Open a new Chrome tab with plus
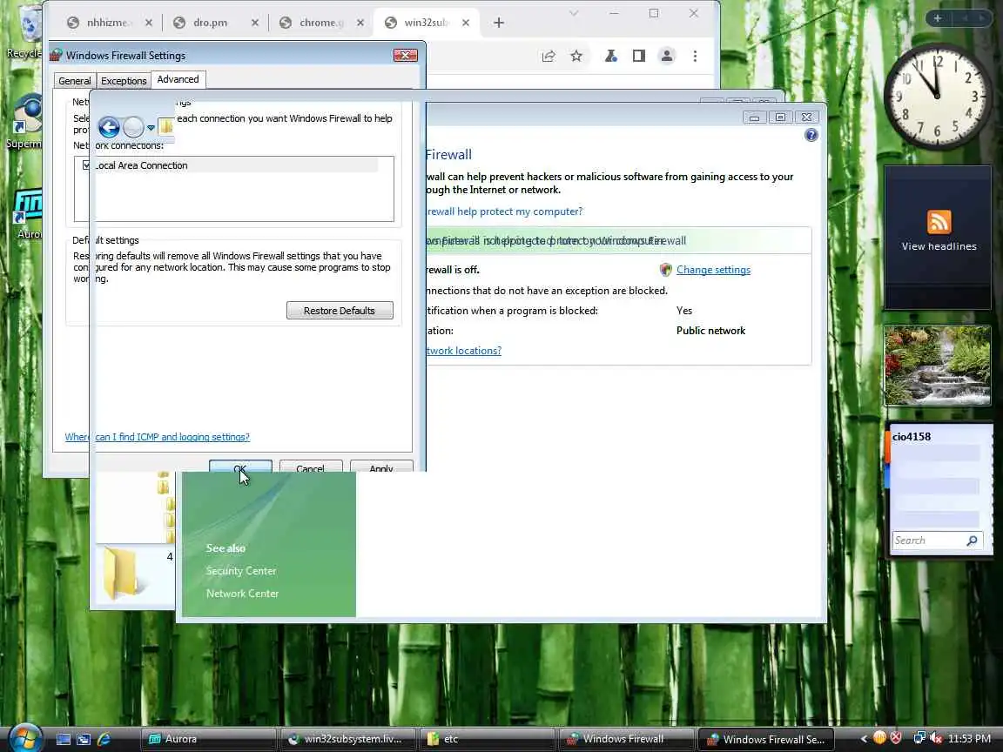 [x=499, y=23]
